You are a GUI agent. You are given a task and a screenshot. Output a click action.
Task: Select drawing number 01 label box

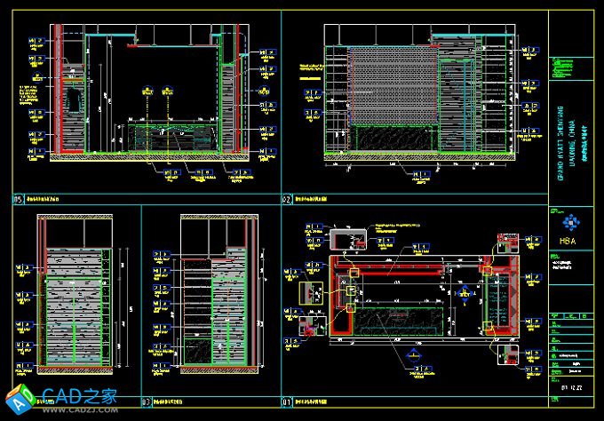(287, 401)
